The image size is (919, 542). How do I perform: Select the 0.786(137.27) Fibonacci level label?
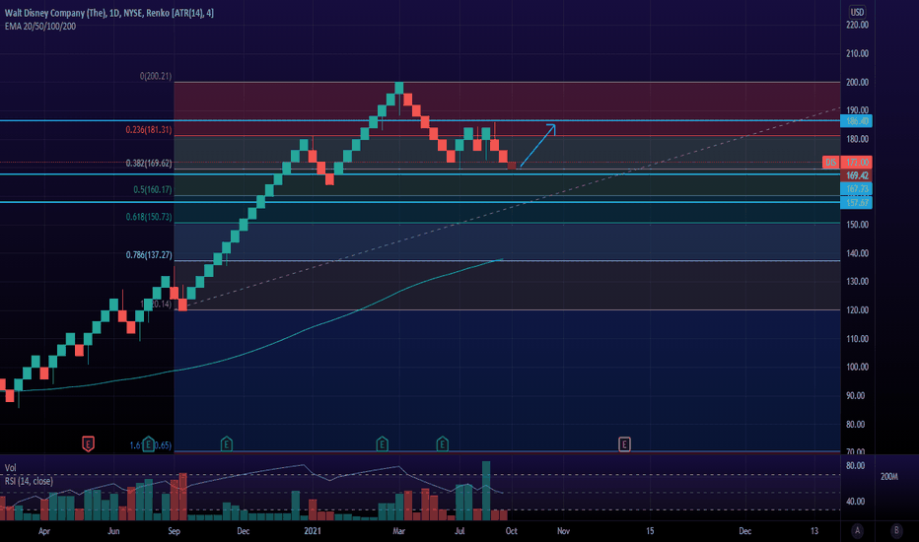click(149, 255)
